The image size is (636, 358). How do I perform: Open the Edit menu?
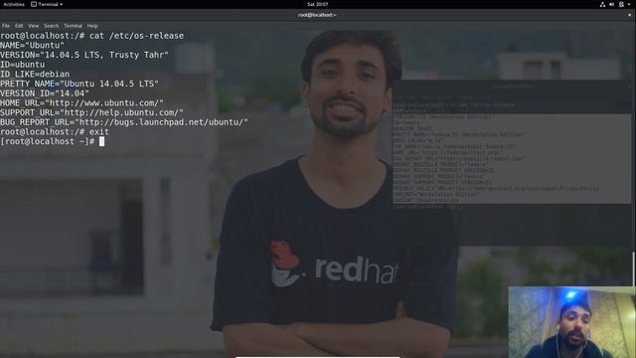click(x=19, y=26)
